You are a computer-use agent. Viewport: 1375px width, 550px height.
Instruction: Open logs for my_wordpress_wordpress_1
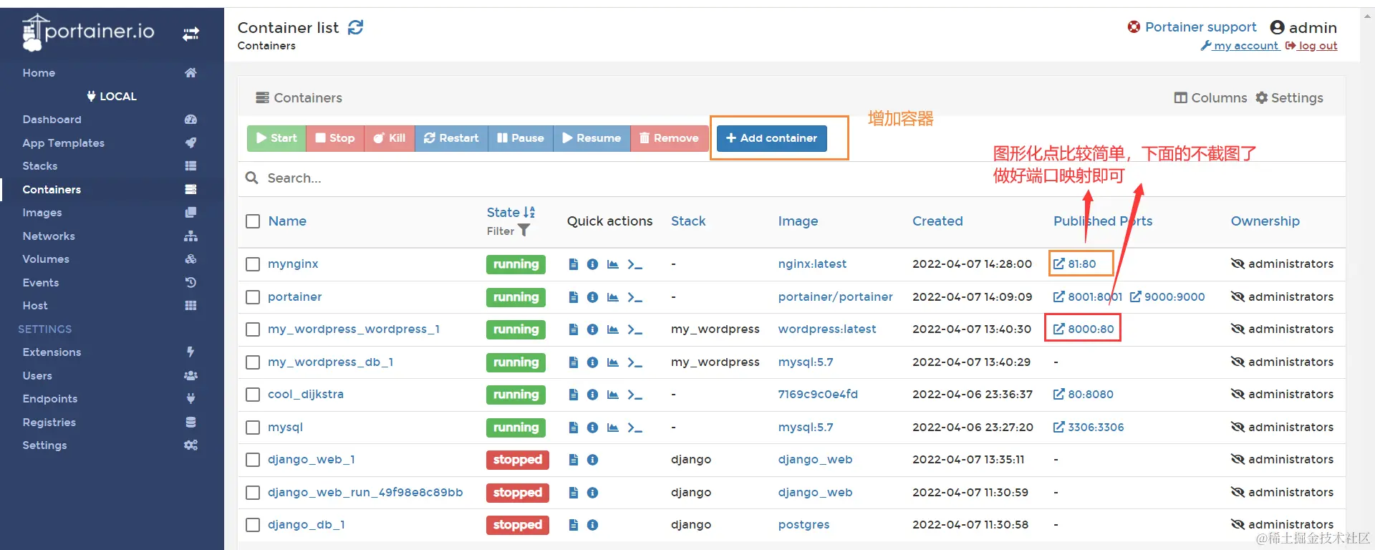573,329
